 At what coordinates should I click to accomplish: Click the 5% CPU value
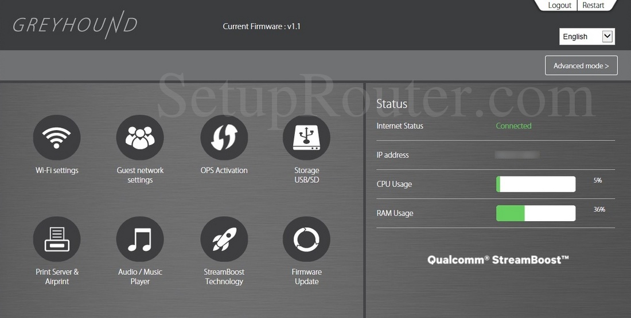point(598,180)
